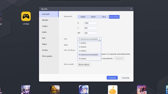168x94 pixels.
Task: Collapse the CPU cores dropdown
Action: (x=89, y=39)
